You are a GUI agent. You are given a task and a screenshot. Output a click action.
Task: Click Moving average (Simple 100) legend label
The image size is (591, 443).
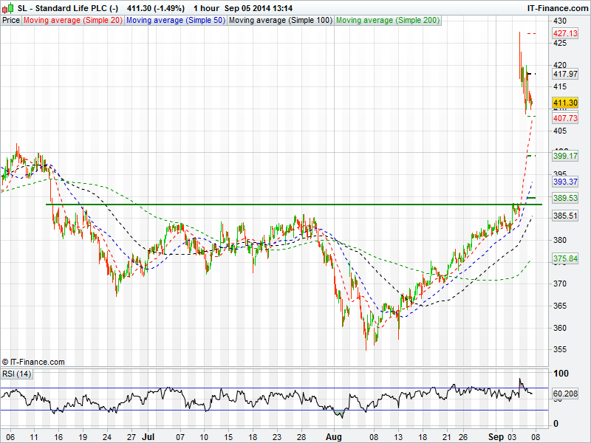280,21
